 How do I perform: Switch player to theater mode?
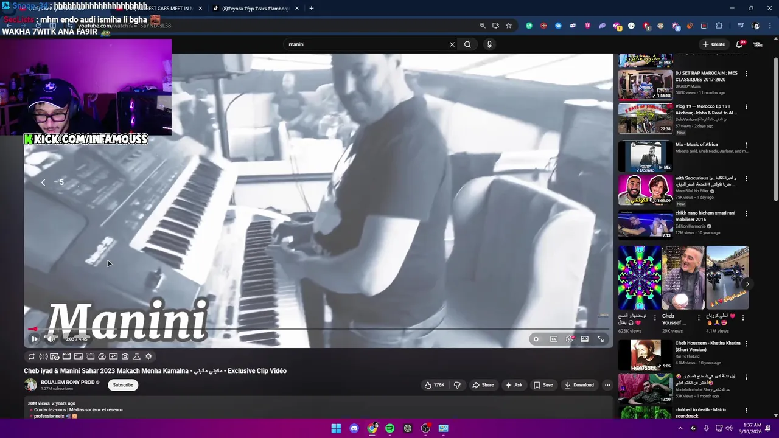[x=585, y=339]
